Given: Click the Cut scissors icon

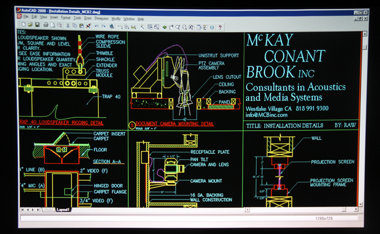Looking at the screenshot, I should [67, 26].
